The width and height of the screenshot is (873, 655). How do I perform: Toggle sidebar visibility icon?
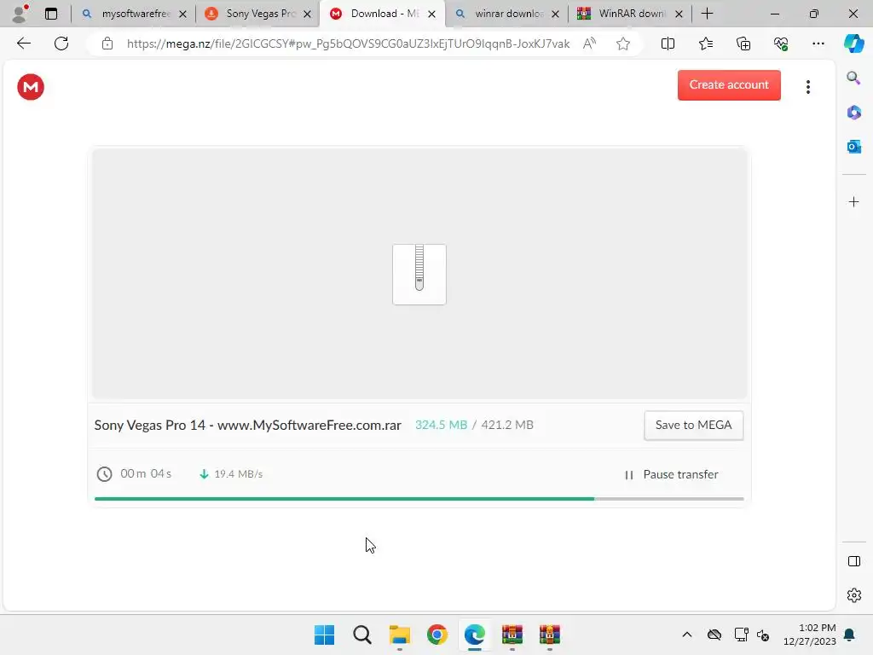pyautogui.click(x=853, y=561)
